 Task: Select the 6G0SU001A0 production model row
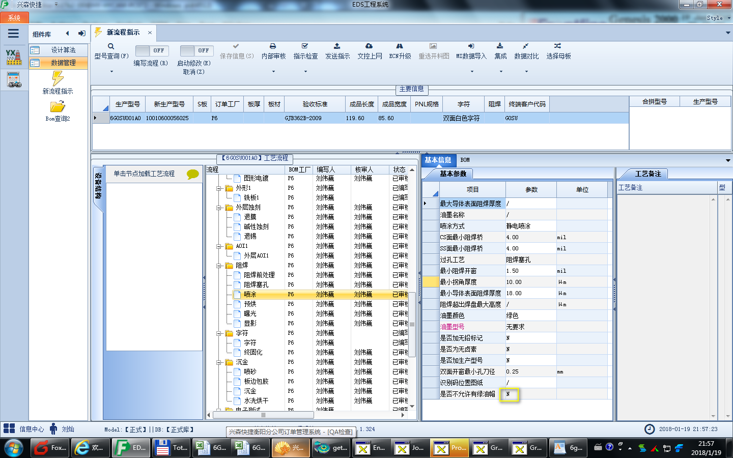tap(360, 118)
